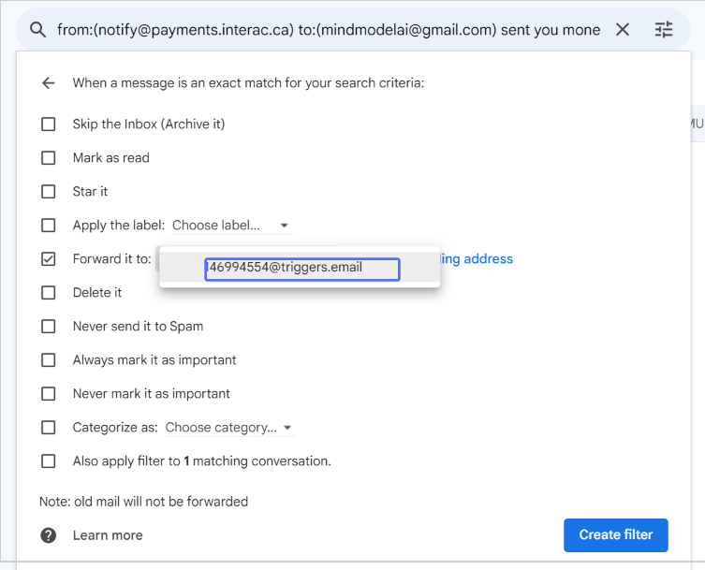Click the search magnifier icon
The width and height of the screenshot is (705, 570).
click(x=37, y=30)
